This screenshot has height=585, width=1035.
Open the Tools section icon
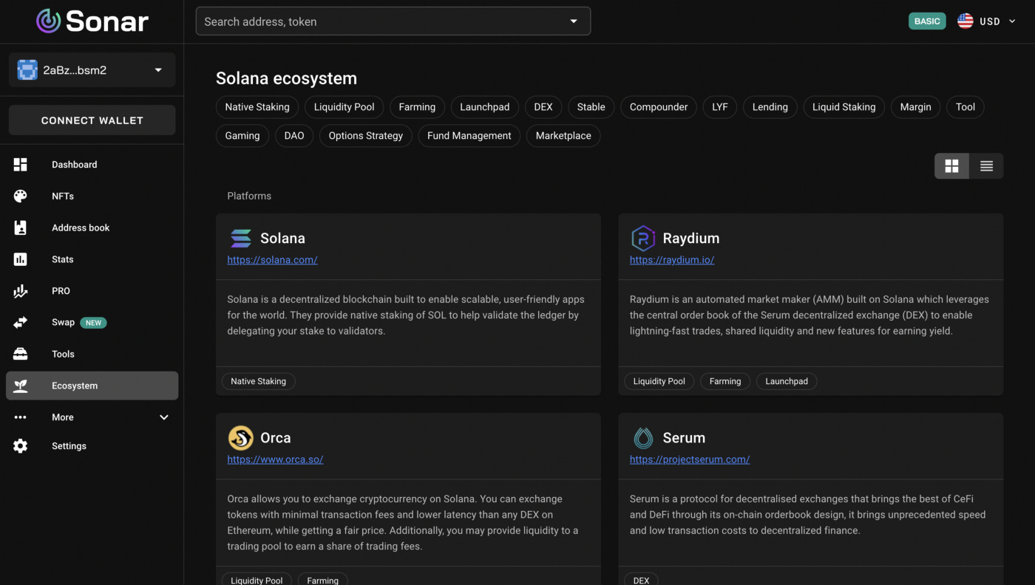point(20,354)
